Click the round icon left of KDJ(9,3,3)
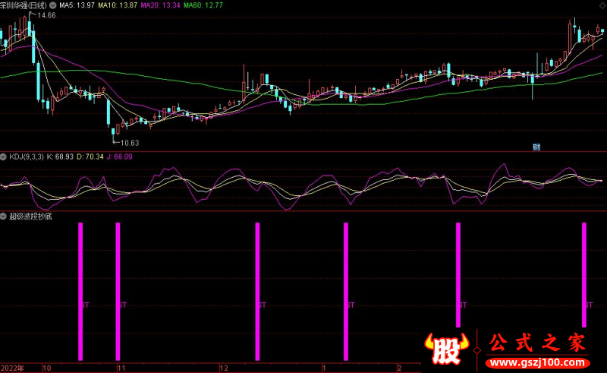Image resolution: width=607 pixels, height=373 pixels. (x=5, y=156)
